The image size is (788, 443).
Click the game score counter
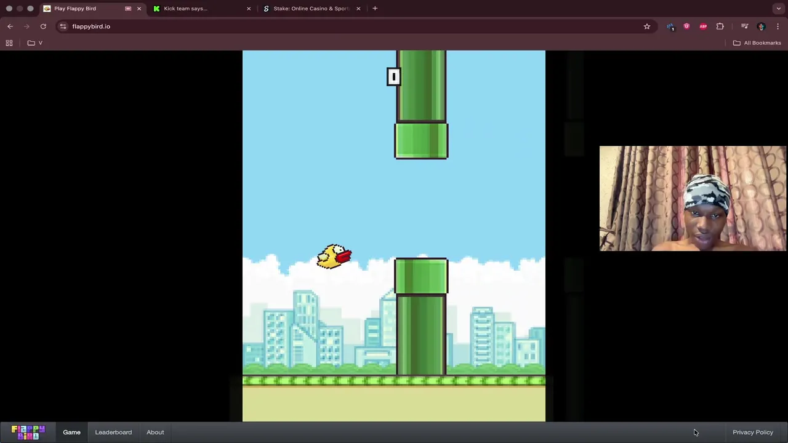click(393, 76)
